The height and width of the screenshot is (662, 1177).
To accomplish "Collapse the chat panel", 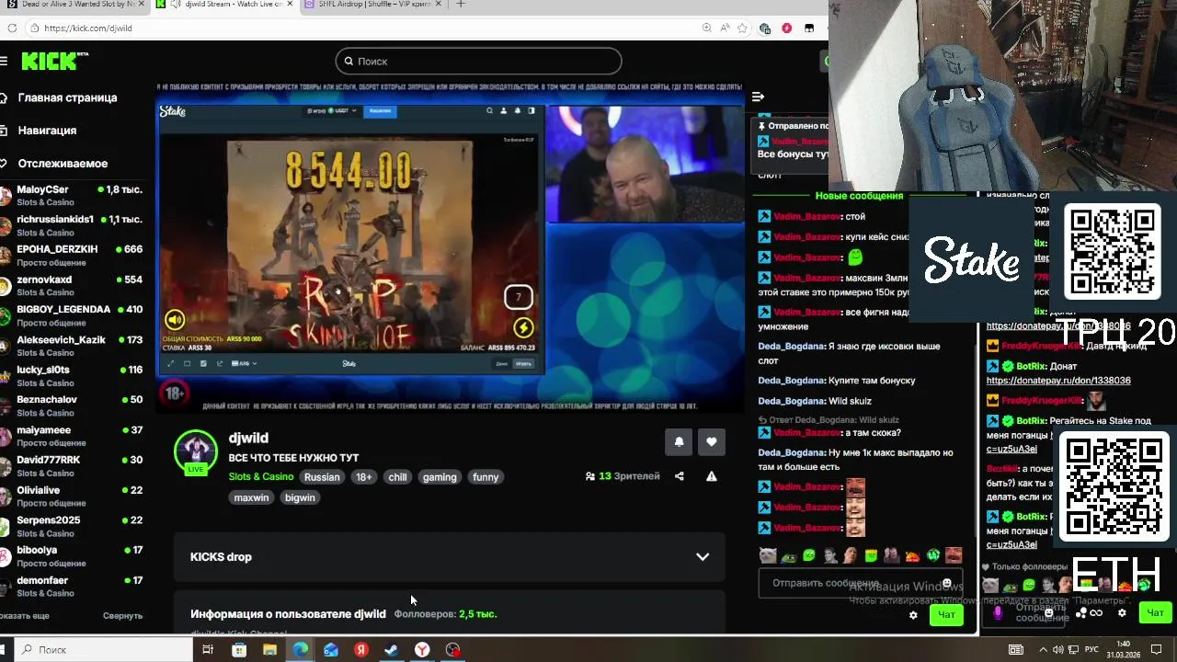I will tap(758, 97).
